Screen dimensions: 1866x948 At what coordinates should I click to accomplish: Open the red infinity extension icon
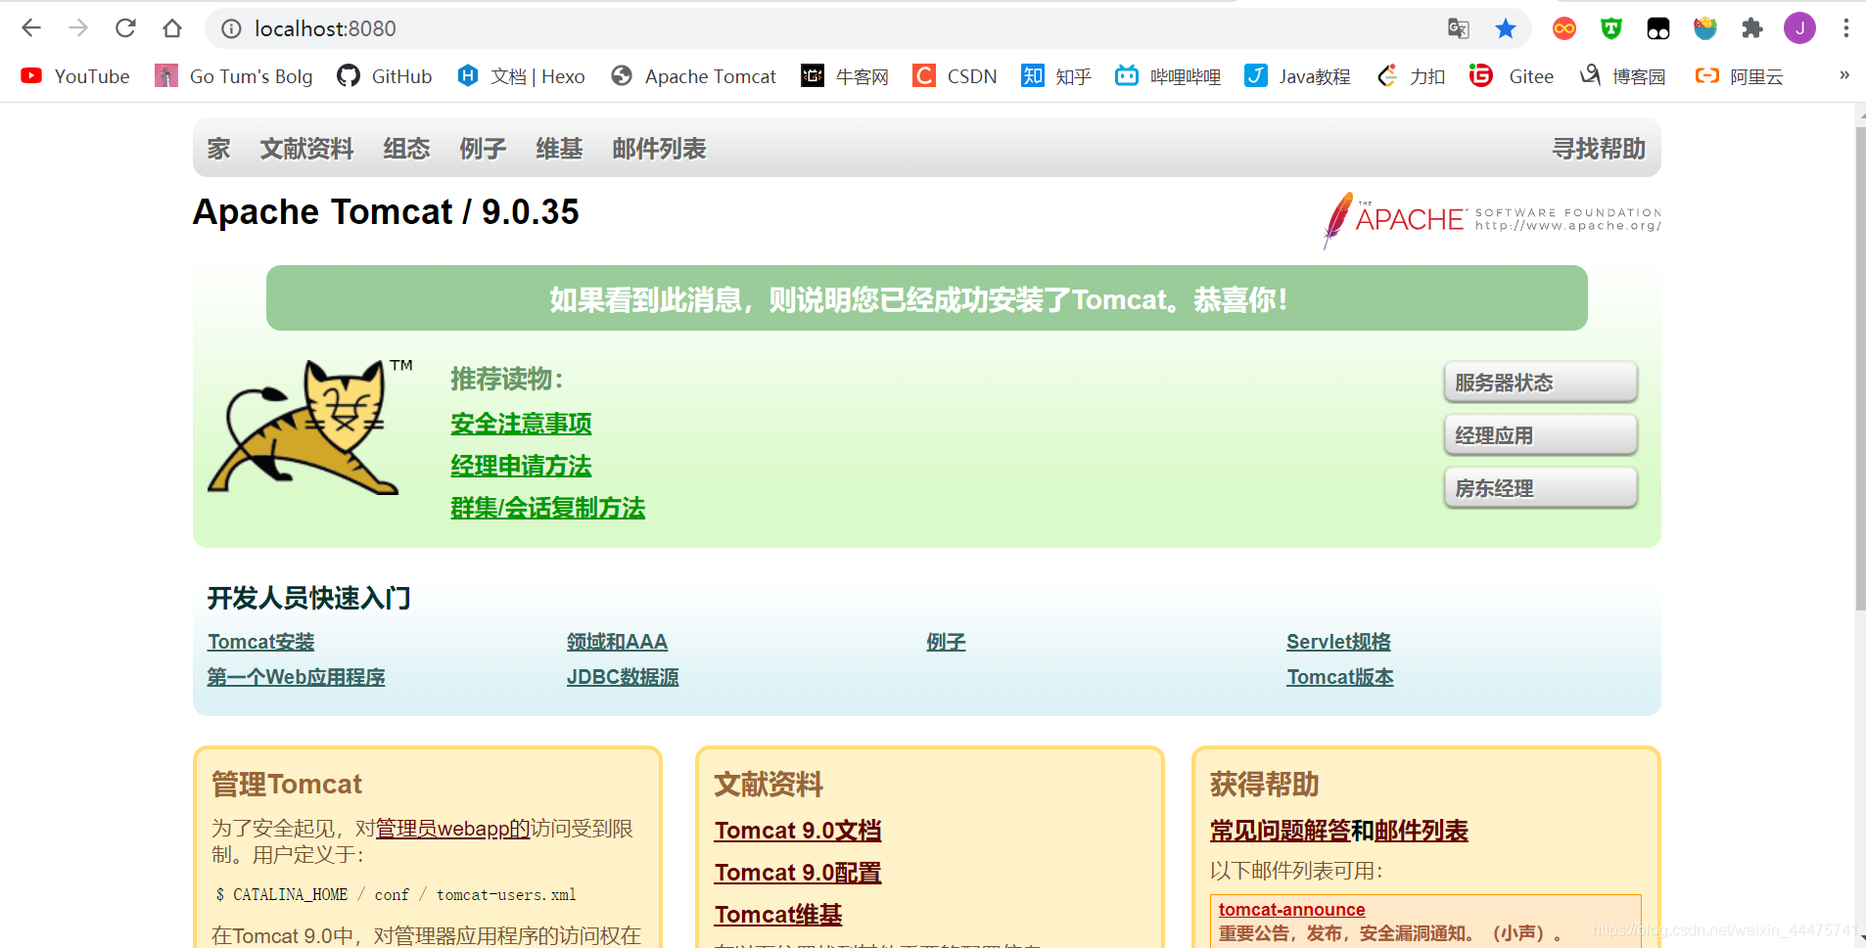1564,28
